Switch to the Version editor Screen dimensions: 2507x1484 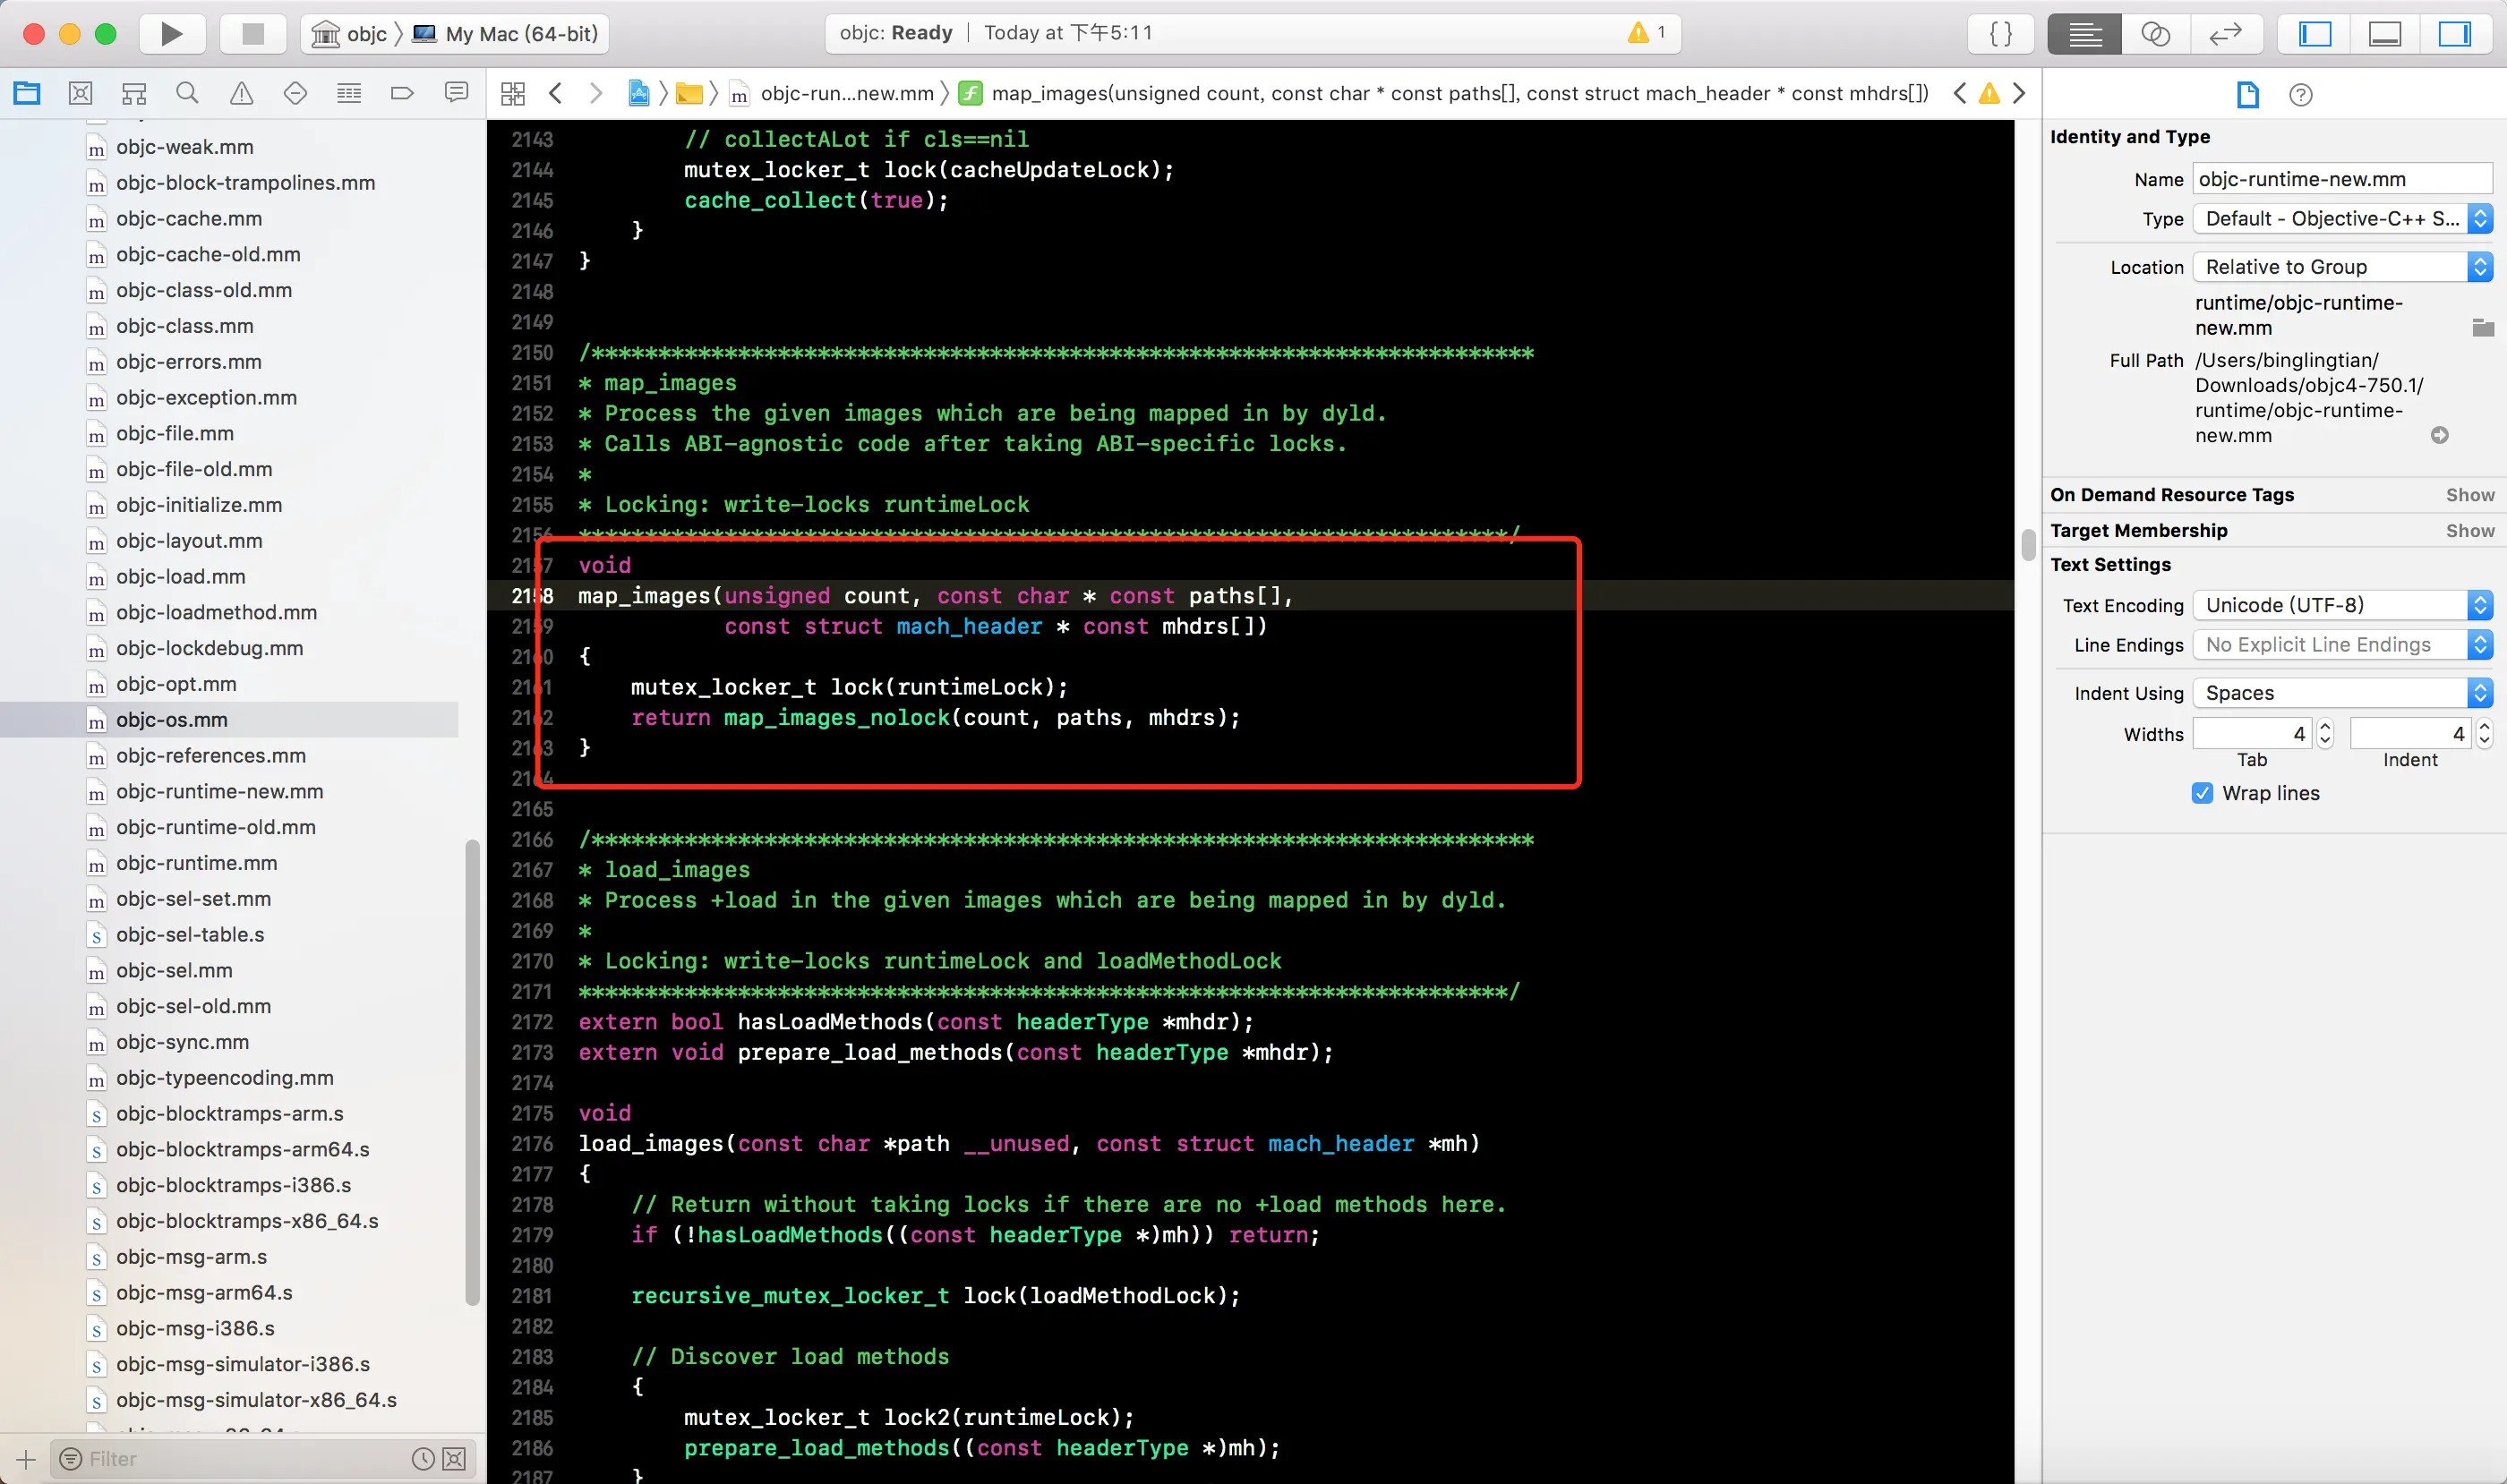[x=2225, y=34]
